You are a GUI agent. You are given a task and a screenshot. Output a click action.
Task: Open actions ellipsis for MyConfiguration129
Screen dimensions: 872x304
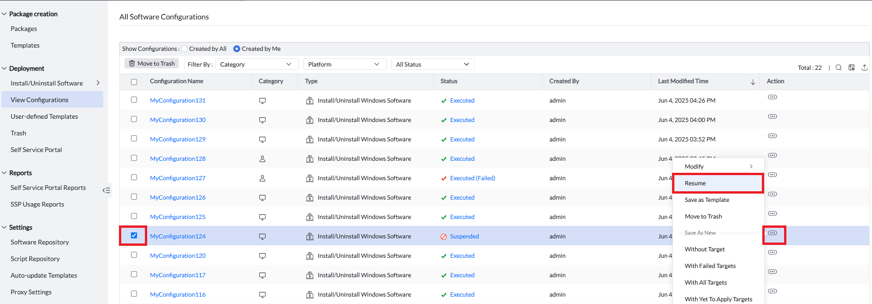pos(772,136)
